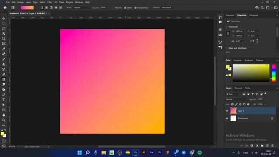
Task: Select the Brush tool
Action: tap(3, 59)
